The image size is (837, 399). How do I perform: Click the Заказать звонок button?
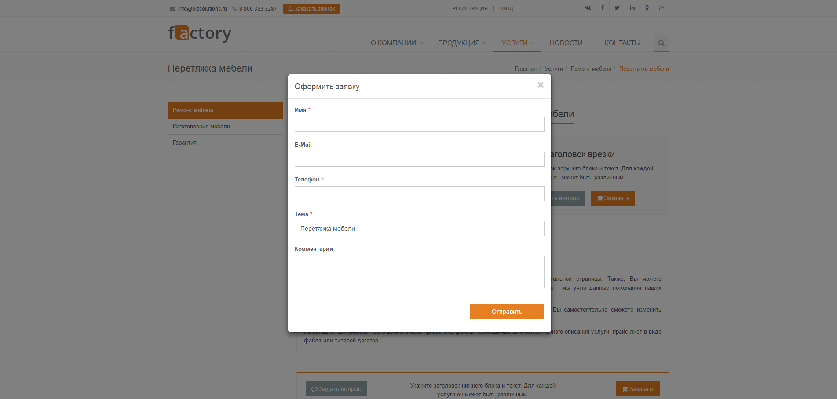pos(311,9)
